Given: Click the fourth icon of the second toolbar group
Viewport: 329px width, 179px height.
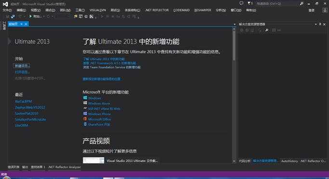Looking at the screenshot, I should coord(91,16).
